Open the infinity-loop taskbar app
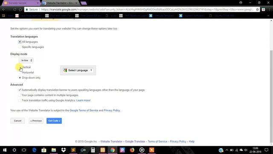 (83, 150)
